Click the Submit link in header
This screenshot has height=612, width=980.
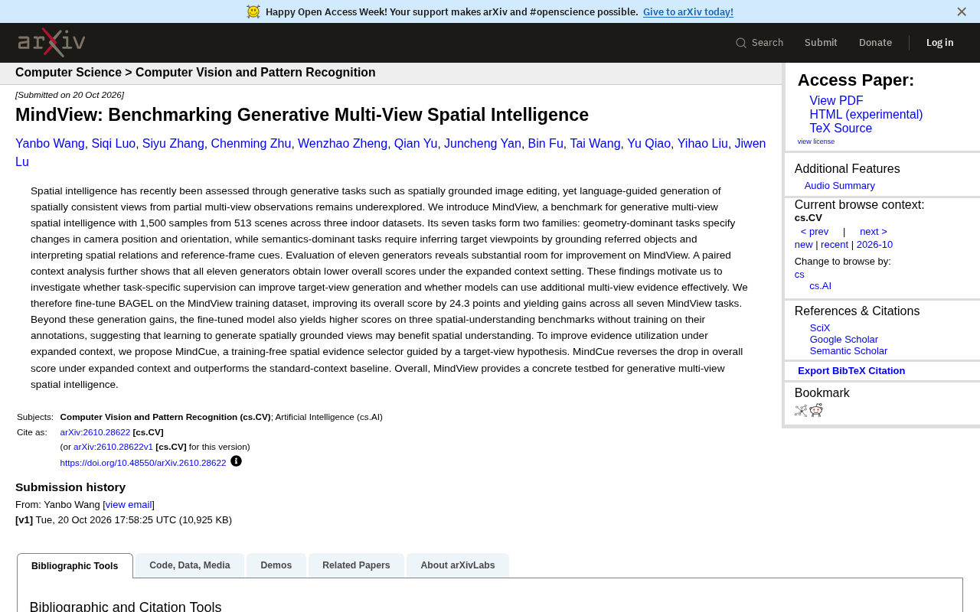[821, 43]
